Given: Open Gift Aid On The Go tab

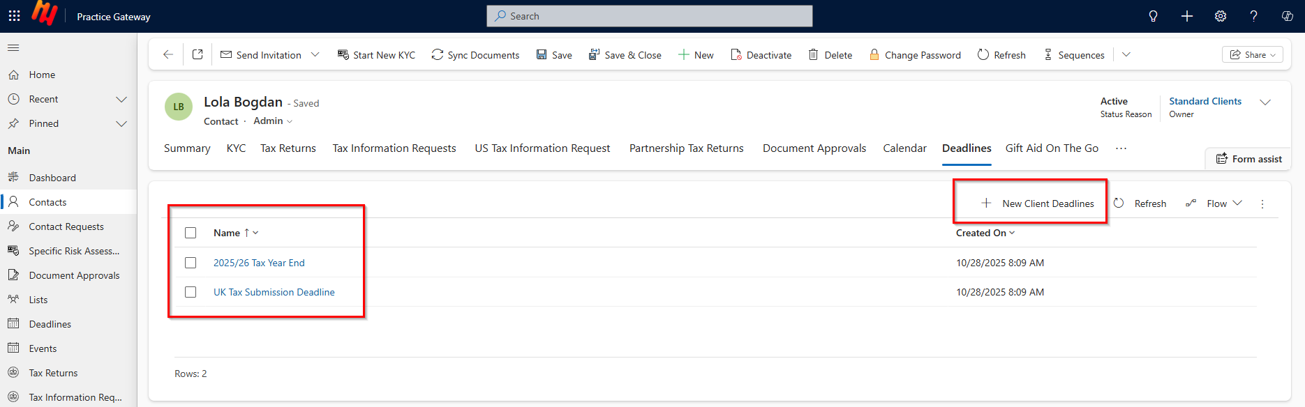Looking at the screenshot, I should [1052, 148].
